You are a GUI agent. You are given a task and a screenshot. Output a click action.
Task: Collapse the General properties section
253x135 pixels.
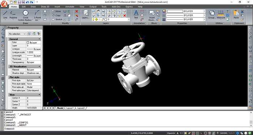(39, 39)
